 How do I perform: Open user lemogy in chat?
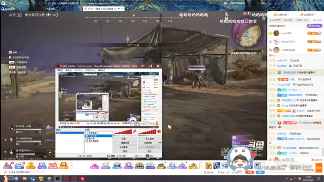[285, 106]
